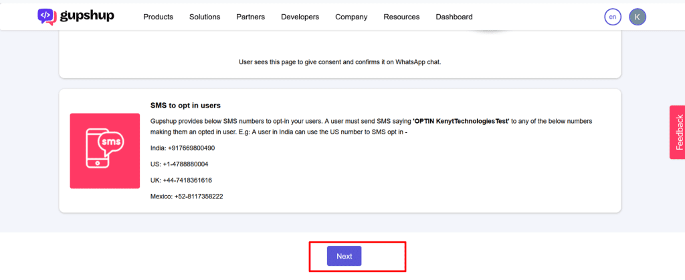Click the Next button
The image size is (685, 280).
345,256
